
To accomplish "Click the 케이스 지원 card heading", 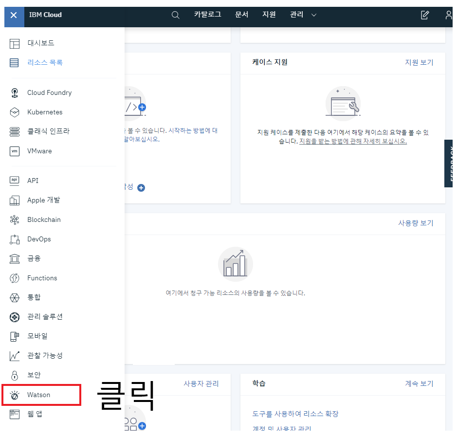I will tap(270, 62).
